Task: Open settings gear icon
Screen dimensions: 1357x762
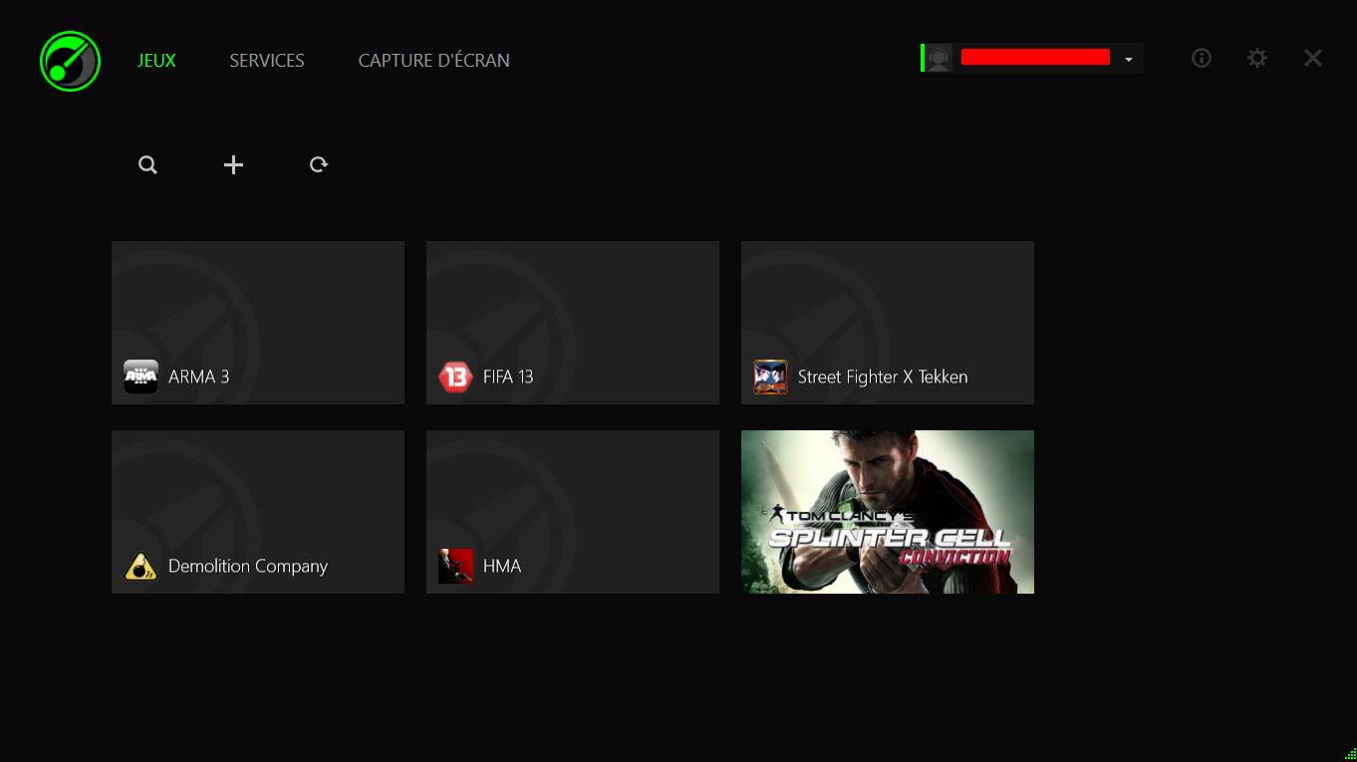Action: point(1257,58)
